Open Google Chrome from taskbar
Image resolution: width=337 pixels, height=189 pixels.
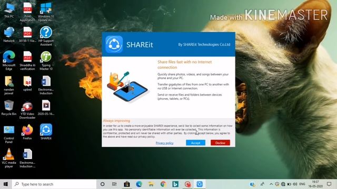[163, 184]
